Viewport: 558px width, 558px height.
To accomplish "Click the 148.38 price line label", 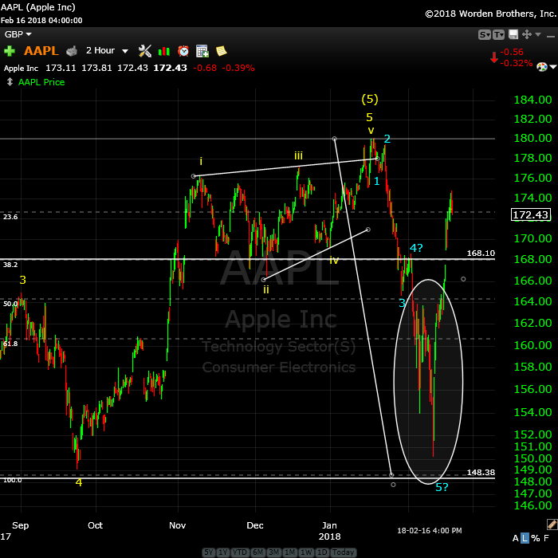I will tap(481, 472).
